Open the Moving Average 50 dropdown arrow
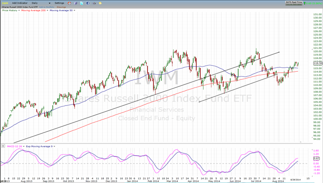The image size is (323, 183). (x=75, y=10)
